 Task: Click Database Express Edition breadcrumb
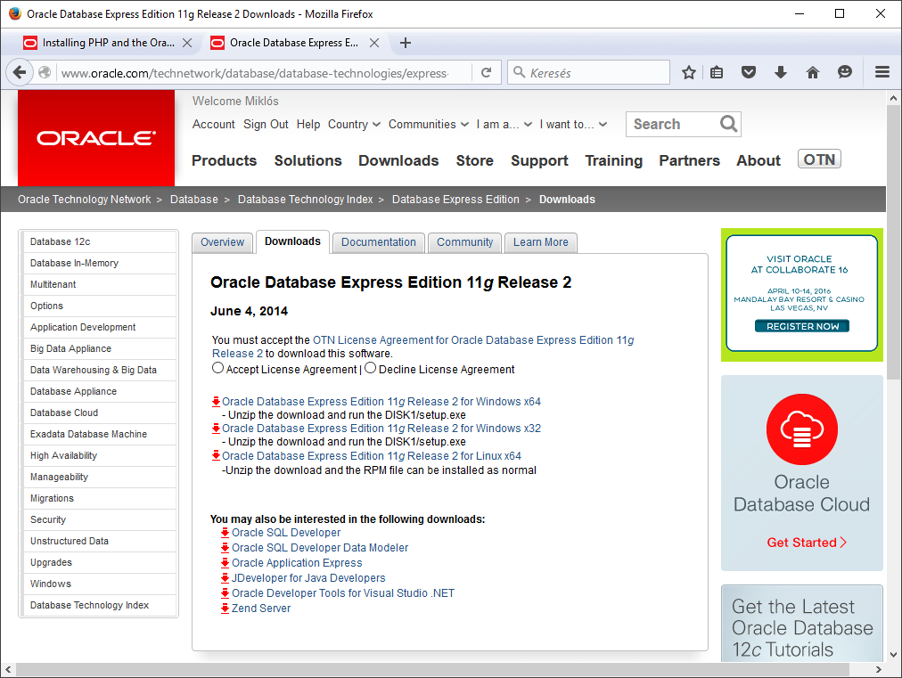[x=455, y=199]
